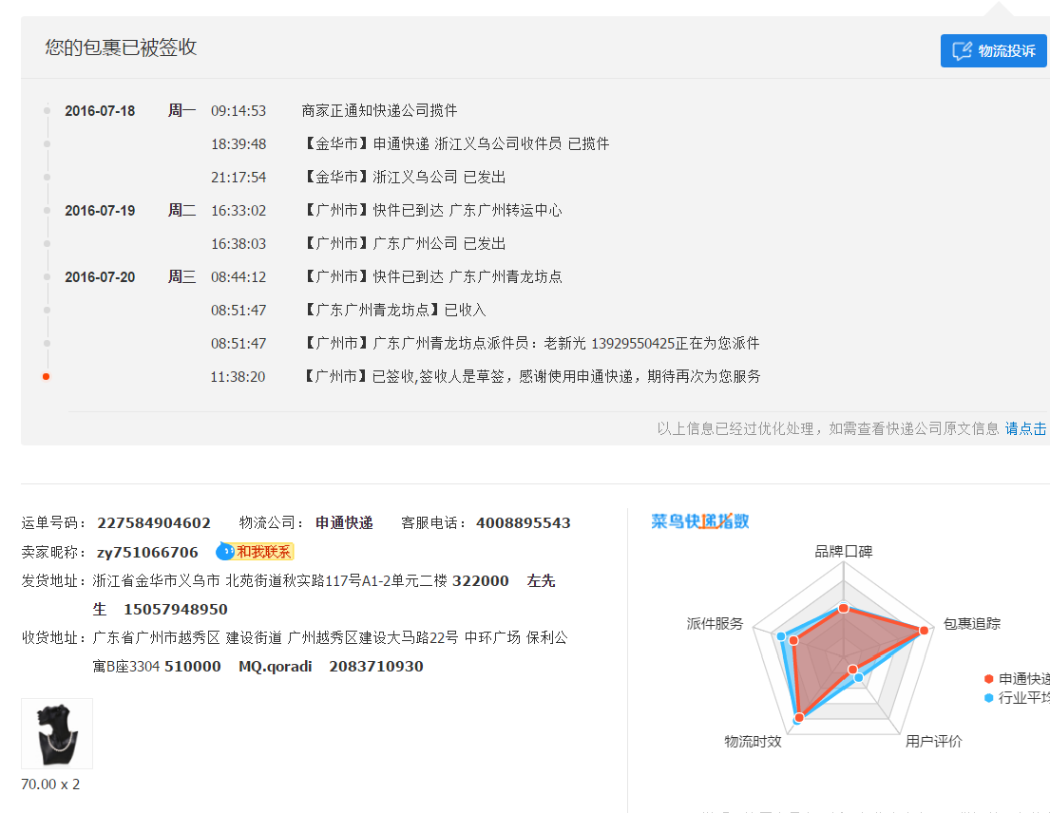
Task: Click the red current-status timeline dot
Action: [x=46, y=377]
